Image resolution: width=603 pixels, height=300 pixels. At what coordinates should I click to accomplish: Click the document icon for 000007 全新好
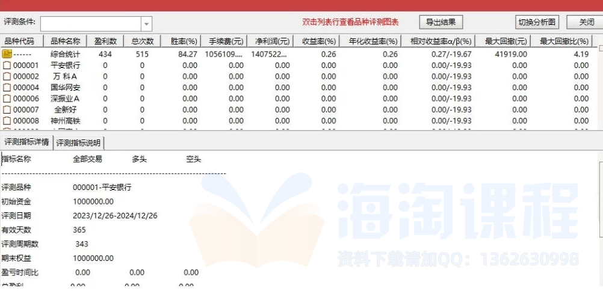coord(7,110)
